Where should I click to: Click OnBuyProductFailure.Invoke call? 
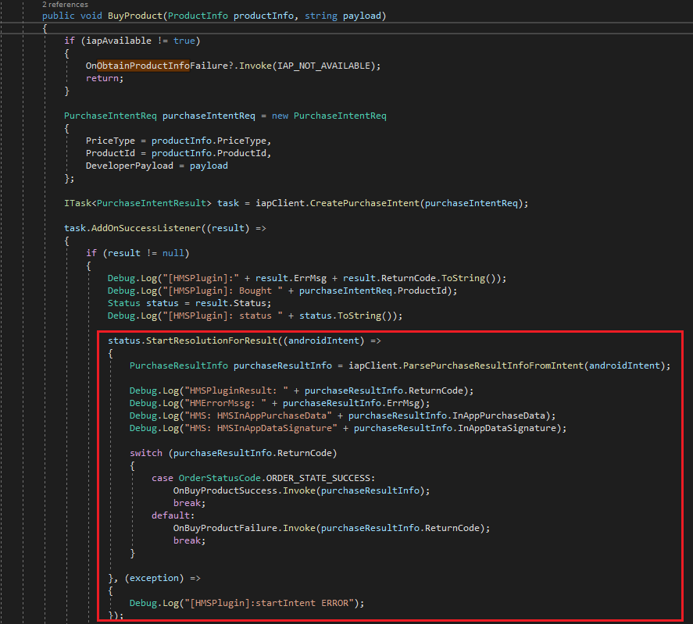331,528
